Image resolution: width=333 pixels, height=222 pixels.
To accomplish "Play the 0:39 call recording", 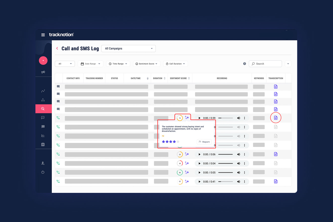I will click(x=199, y=118).
